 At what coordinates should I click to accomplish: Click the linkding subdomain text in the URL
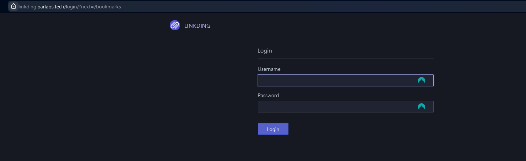[27, 7]
